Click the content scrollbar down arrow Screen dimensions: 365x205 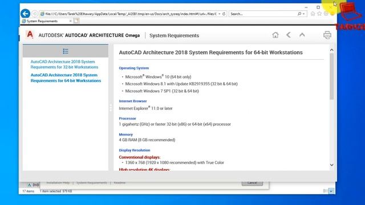click(332, 165)
